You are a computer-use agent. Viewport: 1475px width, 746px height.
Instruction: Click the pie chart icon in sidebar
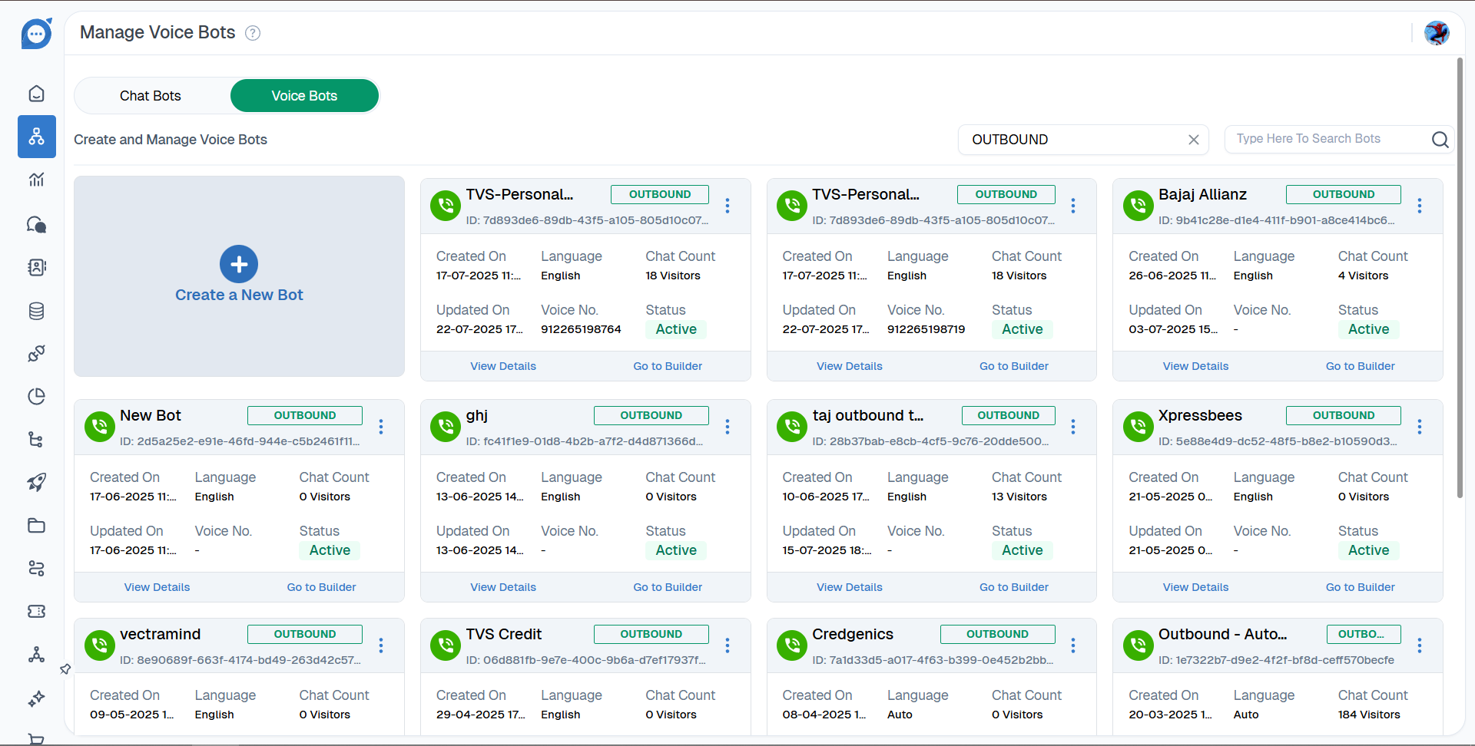point(36,396)
